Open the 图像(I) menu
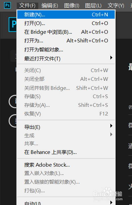This screenshot has width=132, height=205. tap(71, 6)
